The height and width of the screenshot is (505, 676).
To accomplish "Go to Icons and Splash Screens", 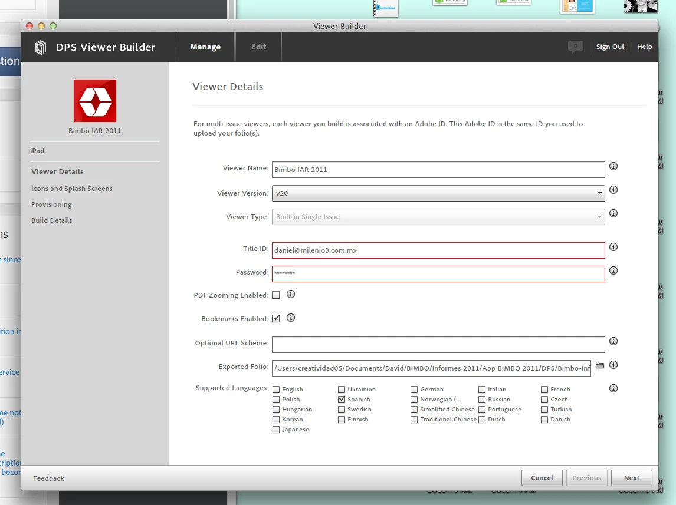I will tap(71, 189).
